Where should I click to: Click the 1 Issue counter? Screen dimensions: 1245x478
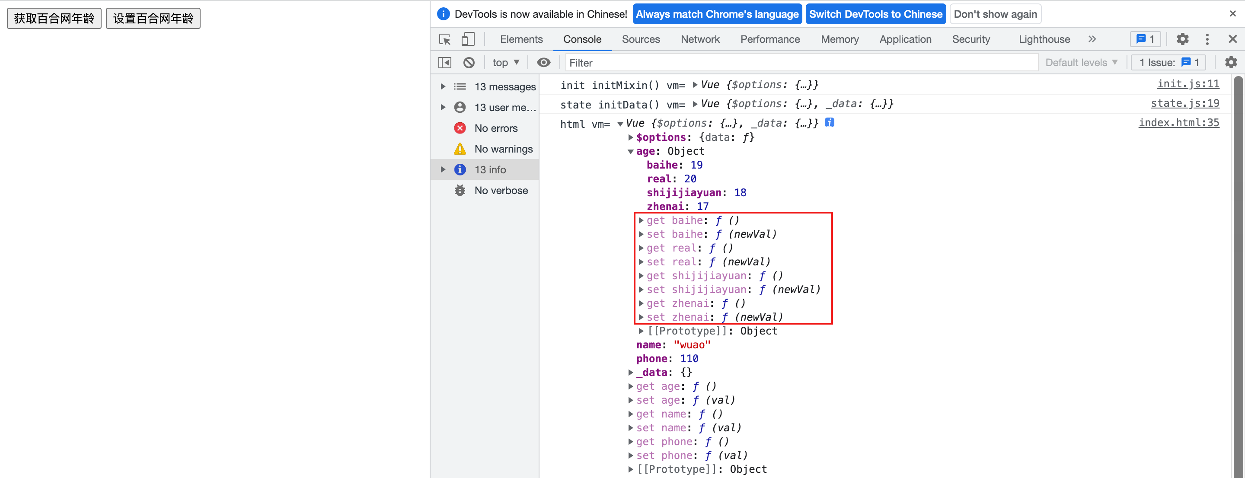1168,63
